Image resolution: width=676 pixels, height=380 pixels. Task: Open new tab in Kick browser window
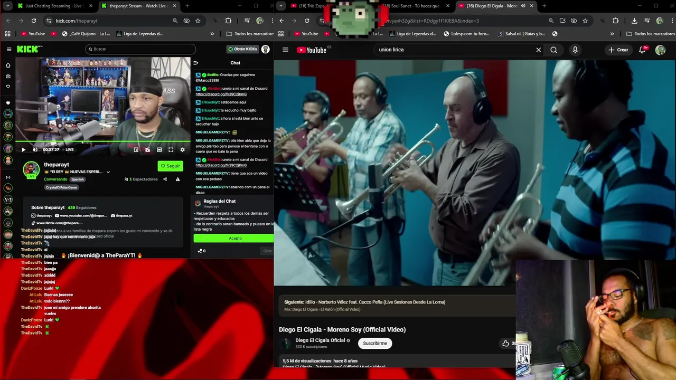(x=187, y=6)
